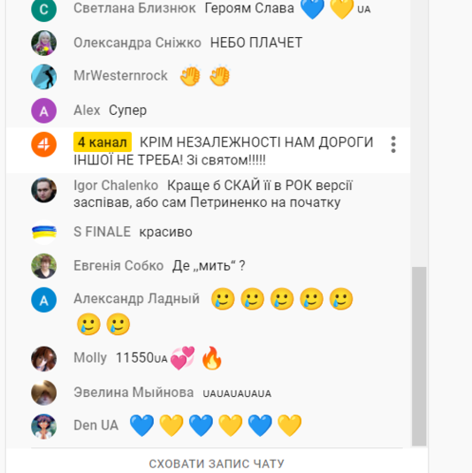The height and width of the screenshot is (473, 472).
Task: Click the Den UA author name
Action: [x=96, y=425]
